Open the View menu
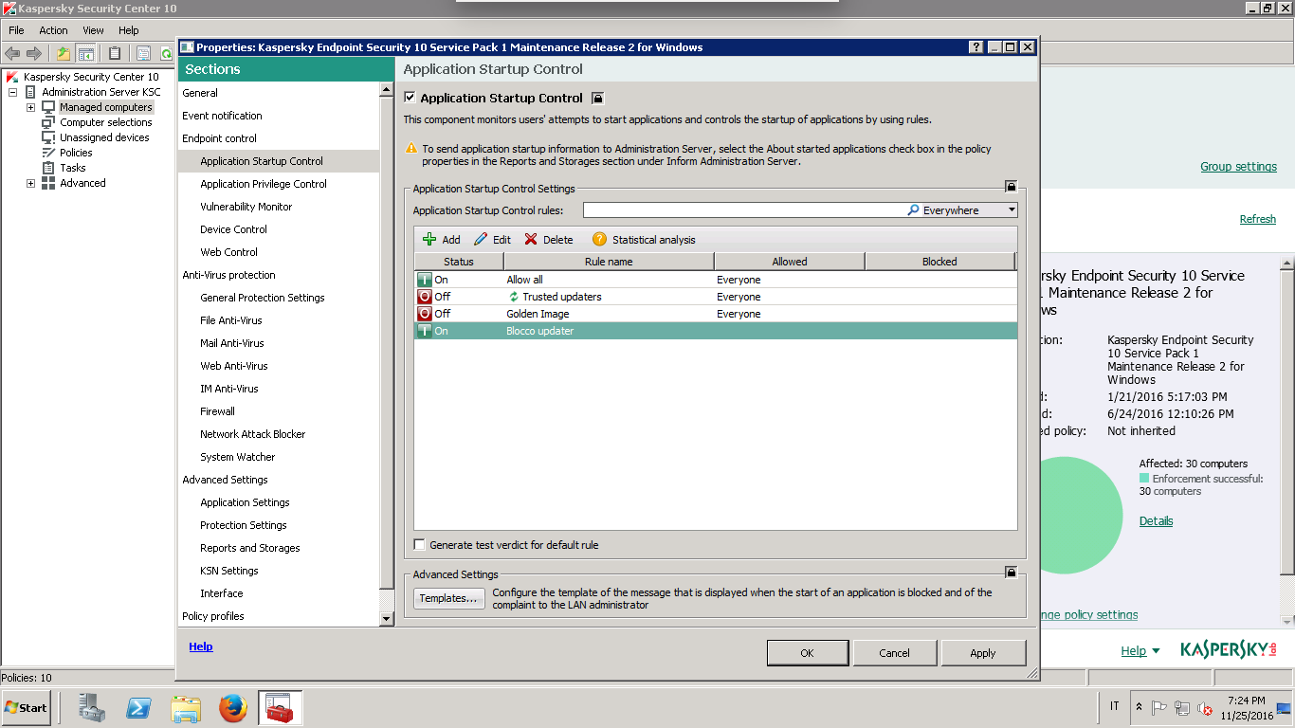1295x728 pixels. tap(93, 30)
